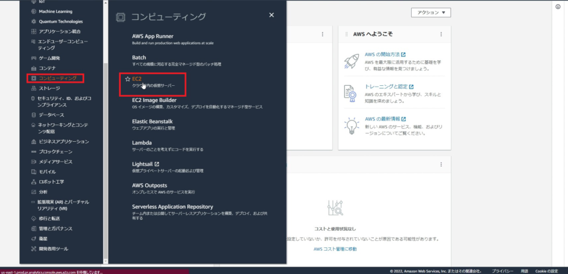Click the services menu vertical scrollbar
Image resolution: width=568 pixels, height=274 pixels.
point(105,166)
